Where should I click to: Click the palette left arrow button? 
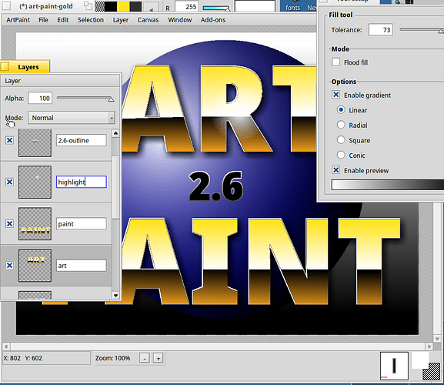click(152, 8)
